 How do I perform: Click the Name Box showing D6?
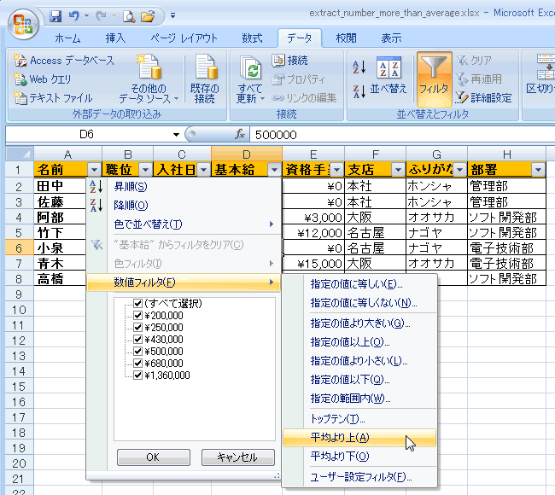coord(87,135)
